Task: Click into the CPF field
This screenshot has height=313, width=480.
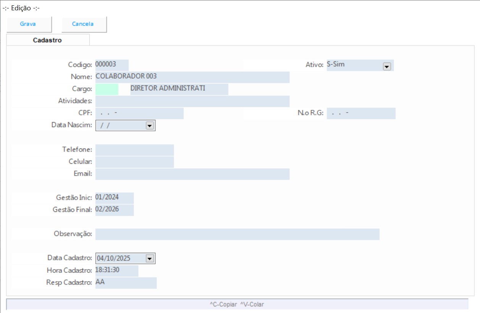Action: (x=139, y=113)
